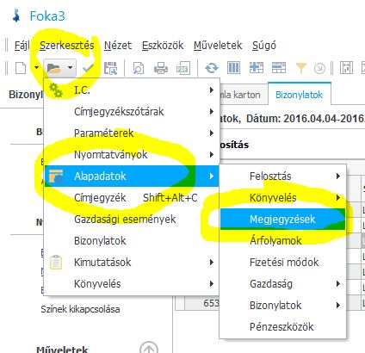Select the highlighted Alapadatok menu entry
The width and height of the screenshot is (365, 353).
pos(132,176)
